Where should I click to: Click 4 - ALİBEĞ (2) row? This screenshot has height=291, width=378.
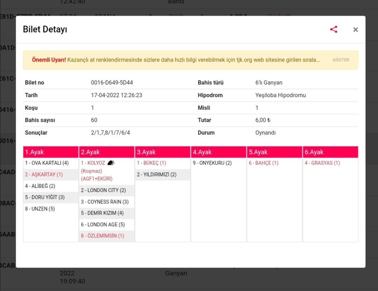pyautogui.click(x=51, y=186)
